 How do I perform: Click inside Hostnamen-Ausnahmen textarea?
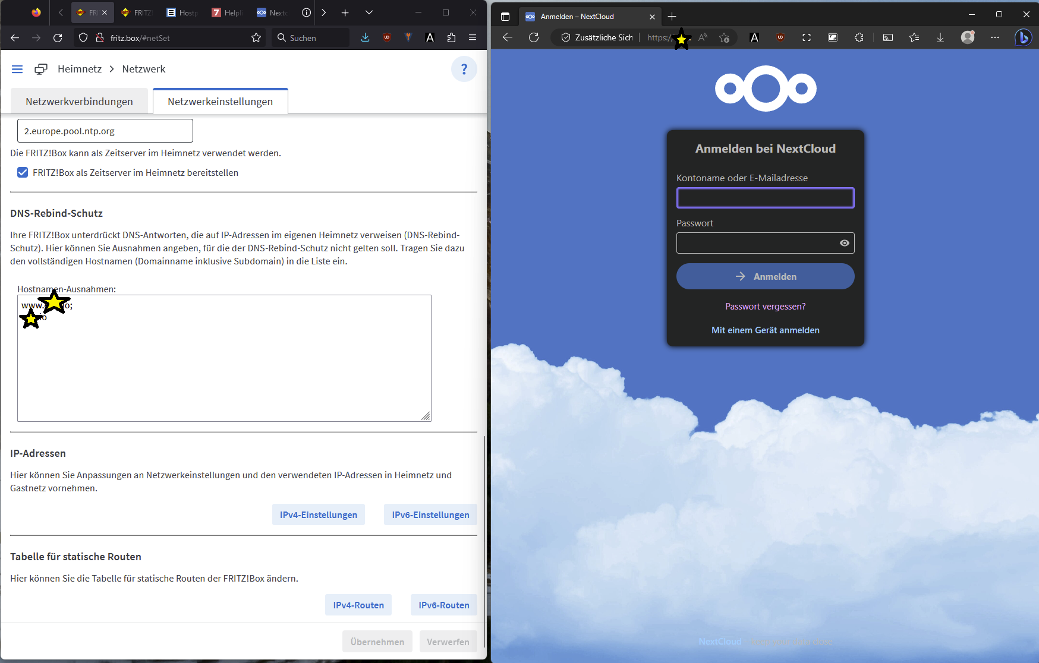click(224, 358)
